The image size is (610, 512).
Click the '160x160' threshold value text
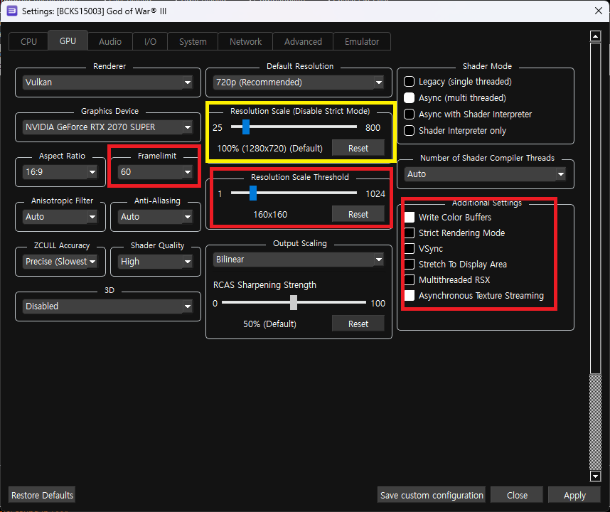tap(270, 215)
